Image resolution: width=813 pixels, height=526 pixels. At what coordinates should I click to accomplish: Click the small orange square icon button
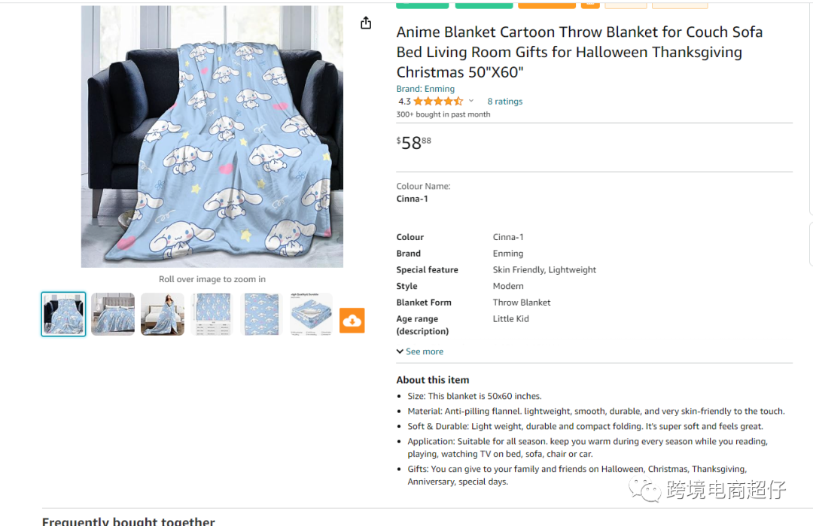590,5
